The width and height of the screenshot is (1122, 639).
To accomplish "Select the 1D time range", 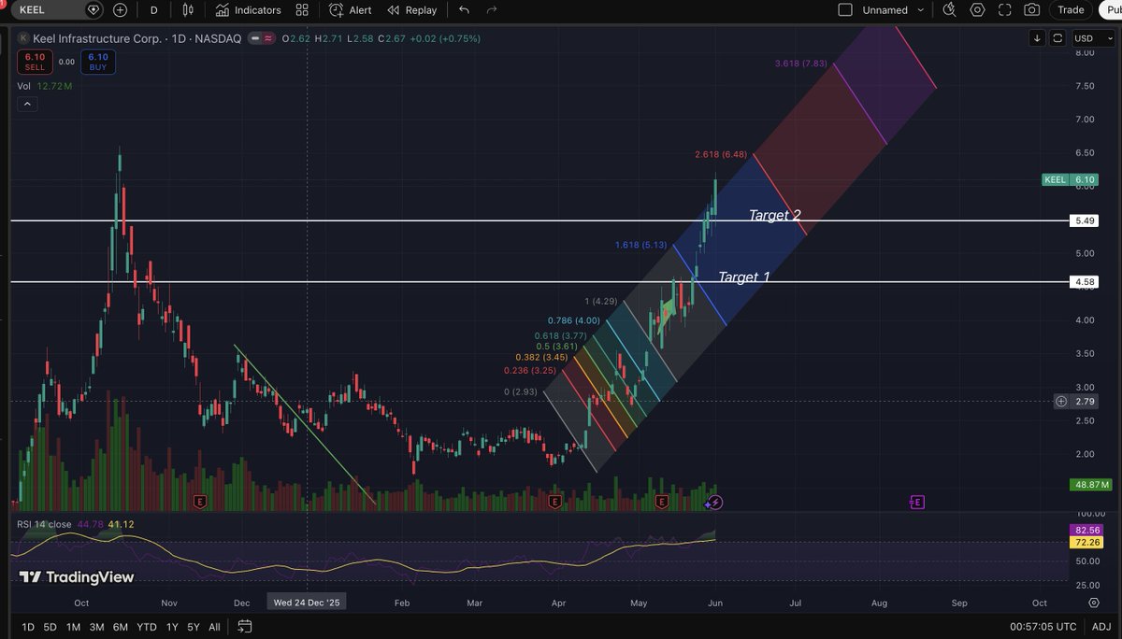I will (28, 627).
